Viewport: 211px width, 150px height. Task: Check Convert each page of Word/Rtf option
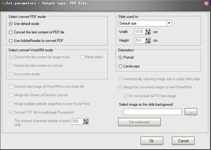pos(11,87)
